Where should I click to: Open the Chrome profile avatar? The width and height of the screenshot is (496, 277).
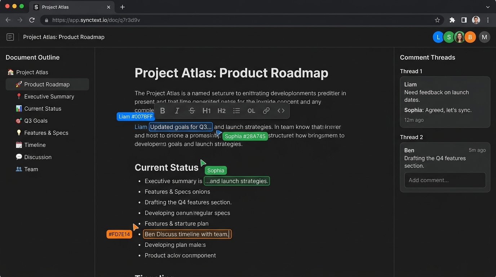point(476,20)
